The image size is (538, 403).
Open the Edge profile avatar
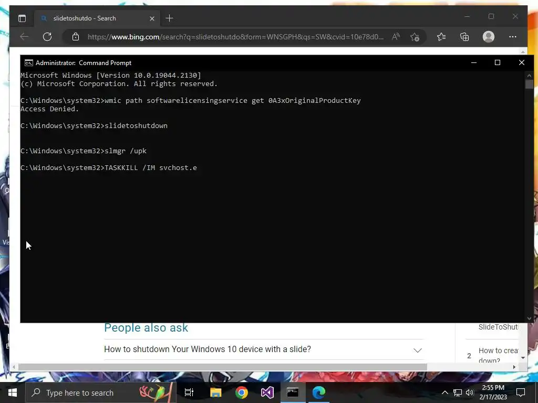[x=489, y=37]
